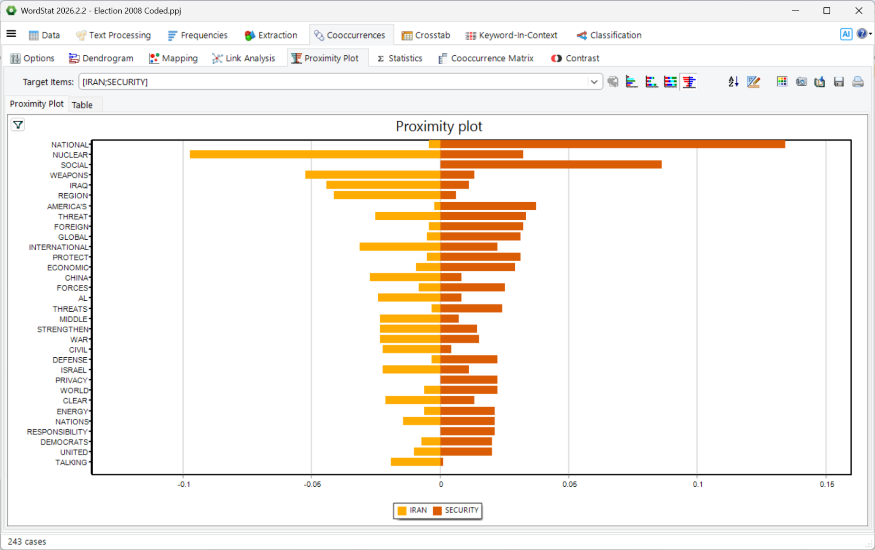
Task: Click the export-to-report book icon
Action: [x=820, y=82]
